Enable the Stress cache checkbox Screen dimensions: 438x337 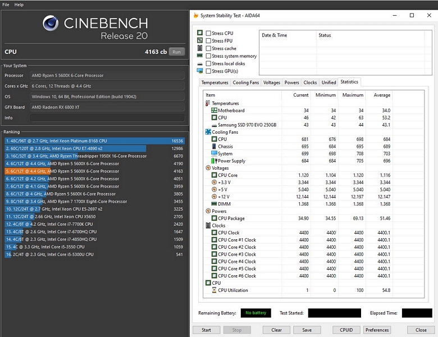pyautogui.click(x=208, y=48)
